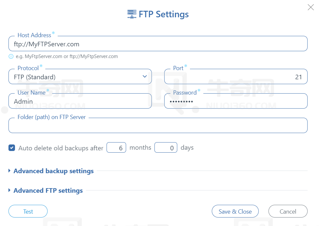Viewport: 319px width, 226px height.
Task: Close the FTP Settings dialog with X
Action: 311,7
